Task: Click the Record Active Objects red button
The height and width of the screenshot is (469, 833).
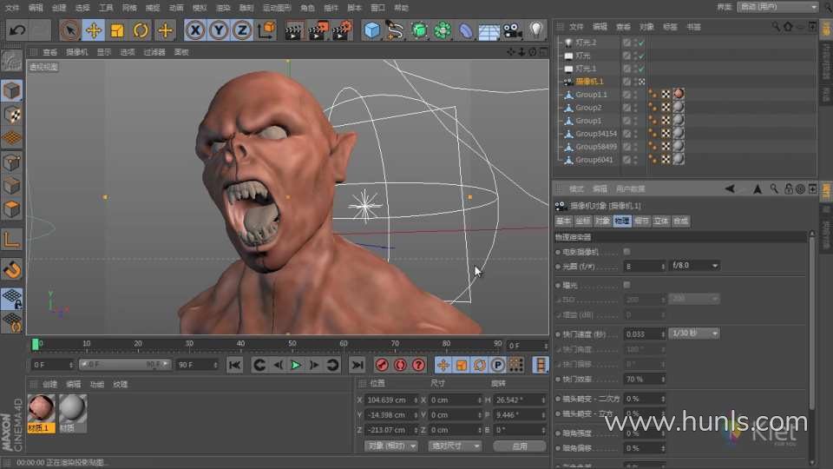Action: [x=382, y=366]
